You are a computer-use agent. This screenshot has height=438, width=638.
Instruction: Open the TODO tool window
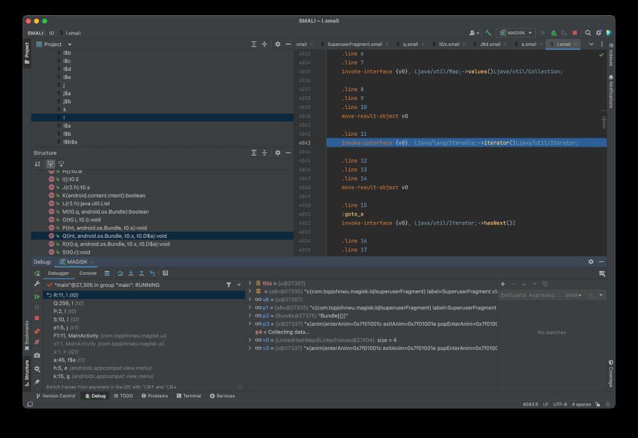[x=123, y=396]
